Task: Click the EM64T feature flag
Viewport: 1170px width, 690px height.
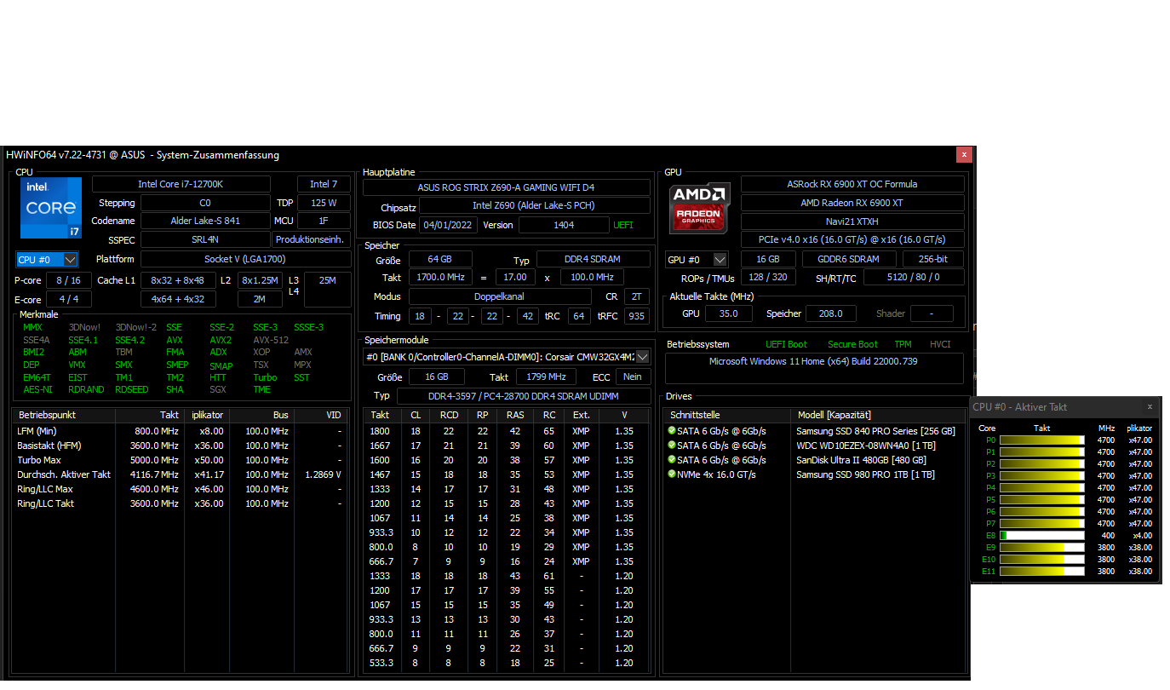Action: [x=37, y=377]
